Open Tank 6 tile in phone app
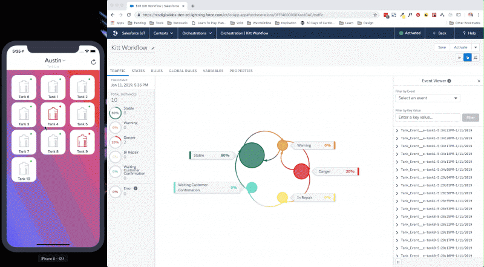Screen dimensions: 484x267 pyautogui.click(x=24, y=88)
